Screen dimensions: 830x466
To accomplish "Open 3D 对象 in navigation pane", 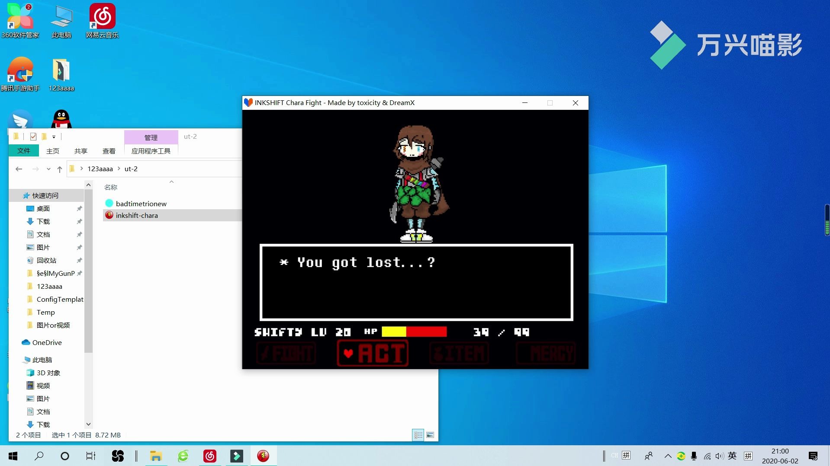I will (x=48, y=373).
